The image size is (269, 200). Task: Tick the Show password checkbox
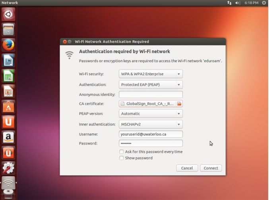point(122,158)
